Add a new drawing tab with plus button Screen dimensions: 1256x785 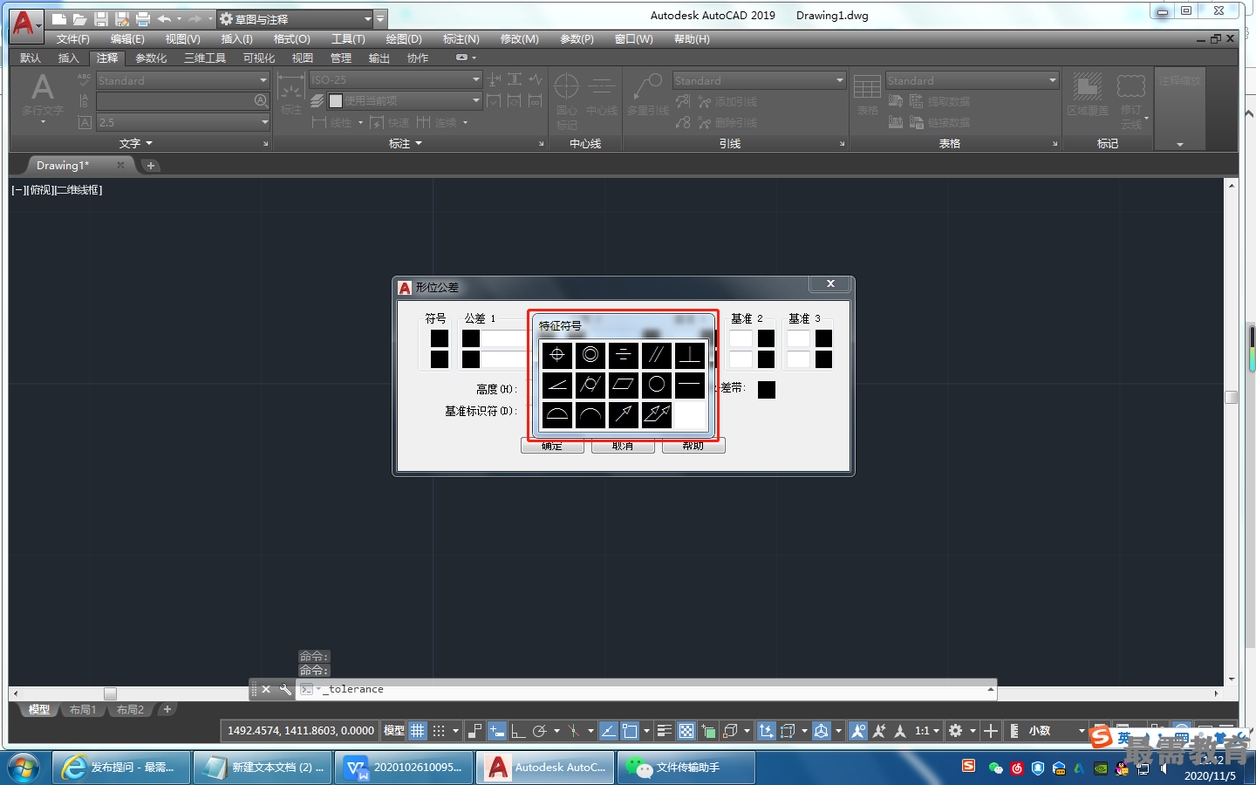tap(151, 166)
